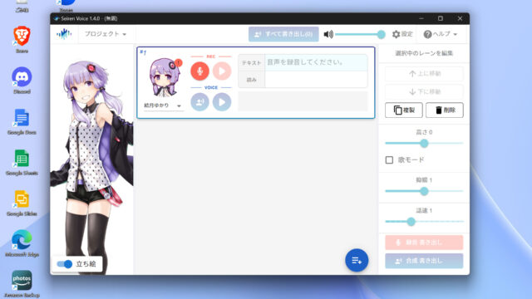532x299 pixels.
Task: Click the 複製 duplicate button
Action: (404, 110)
